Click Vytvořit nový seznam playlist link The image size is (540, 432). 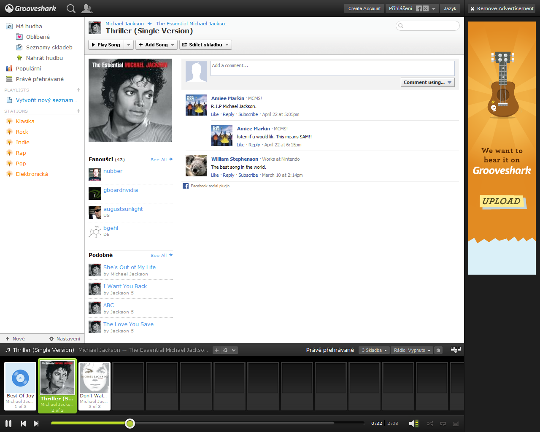42,100
